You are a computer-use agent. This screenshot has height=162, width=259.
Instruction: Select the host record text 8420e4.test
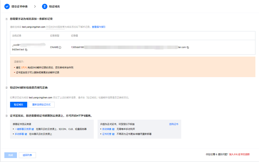click(18, 50)
